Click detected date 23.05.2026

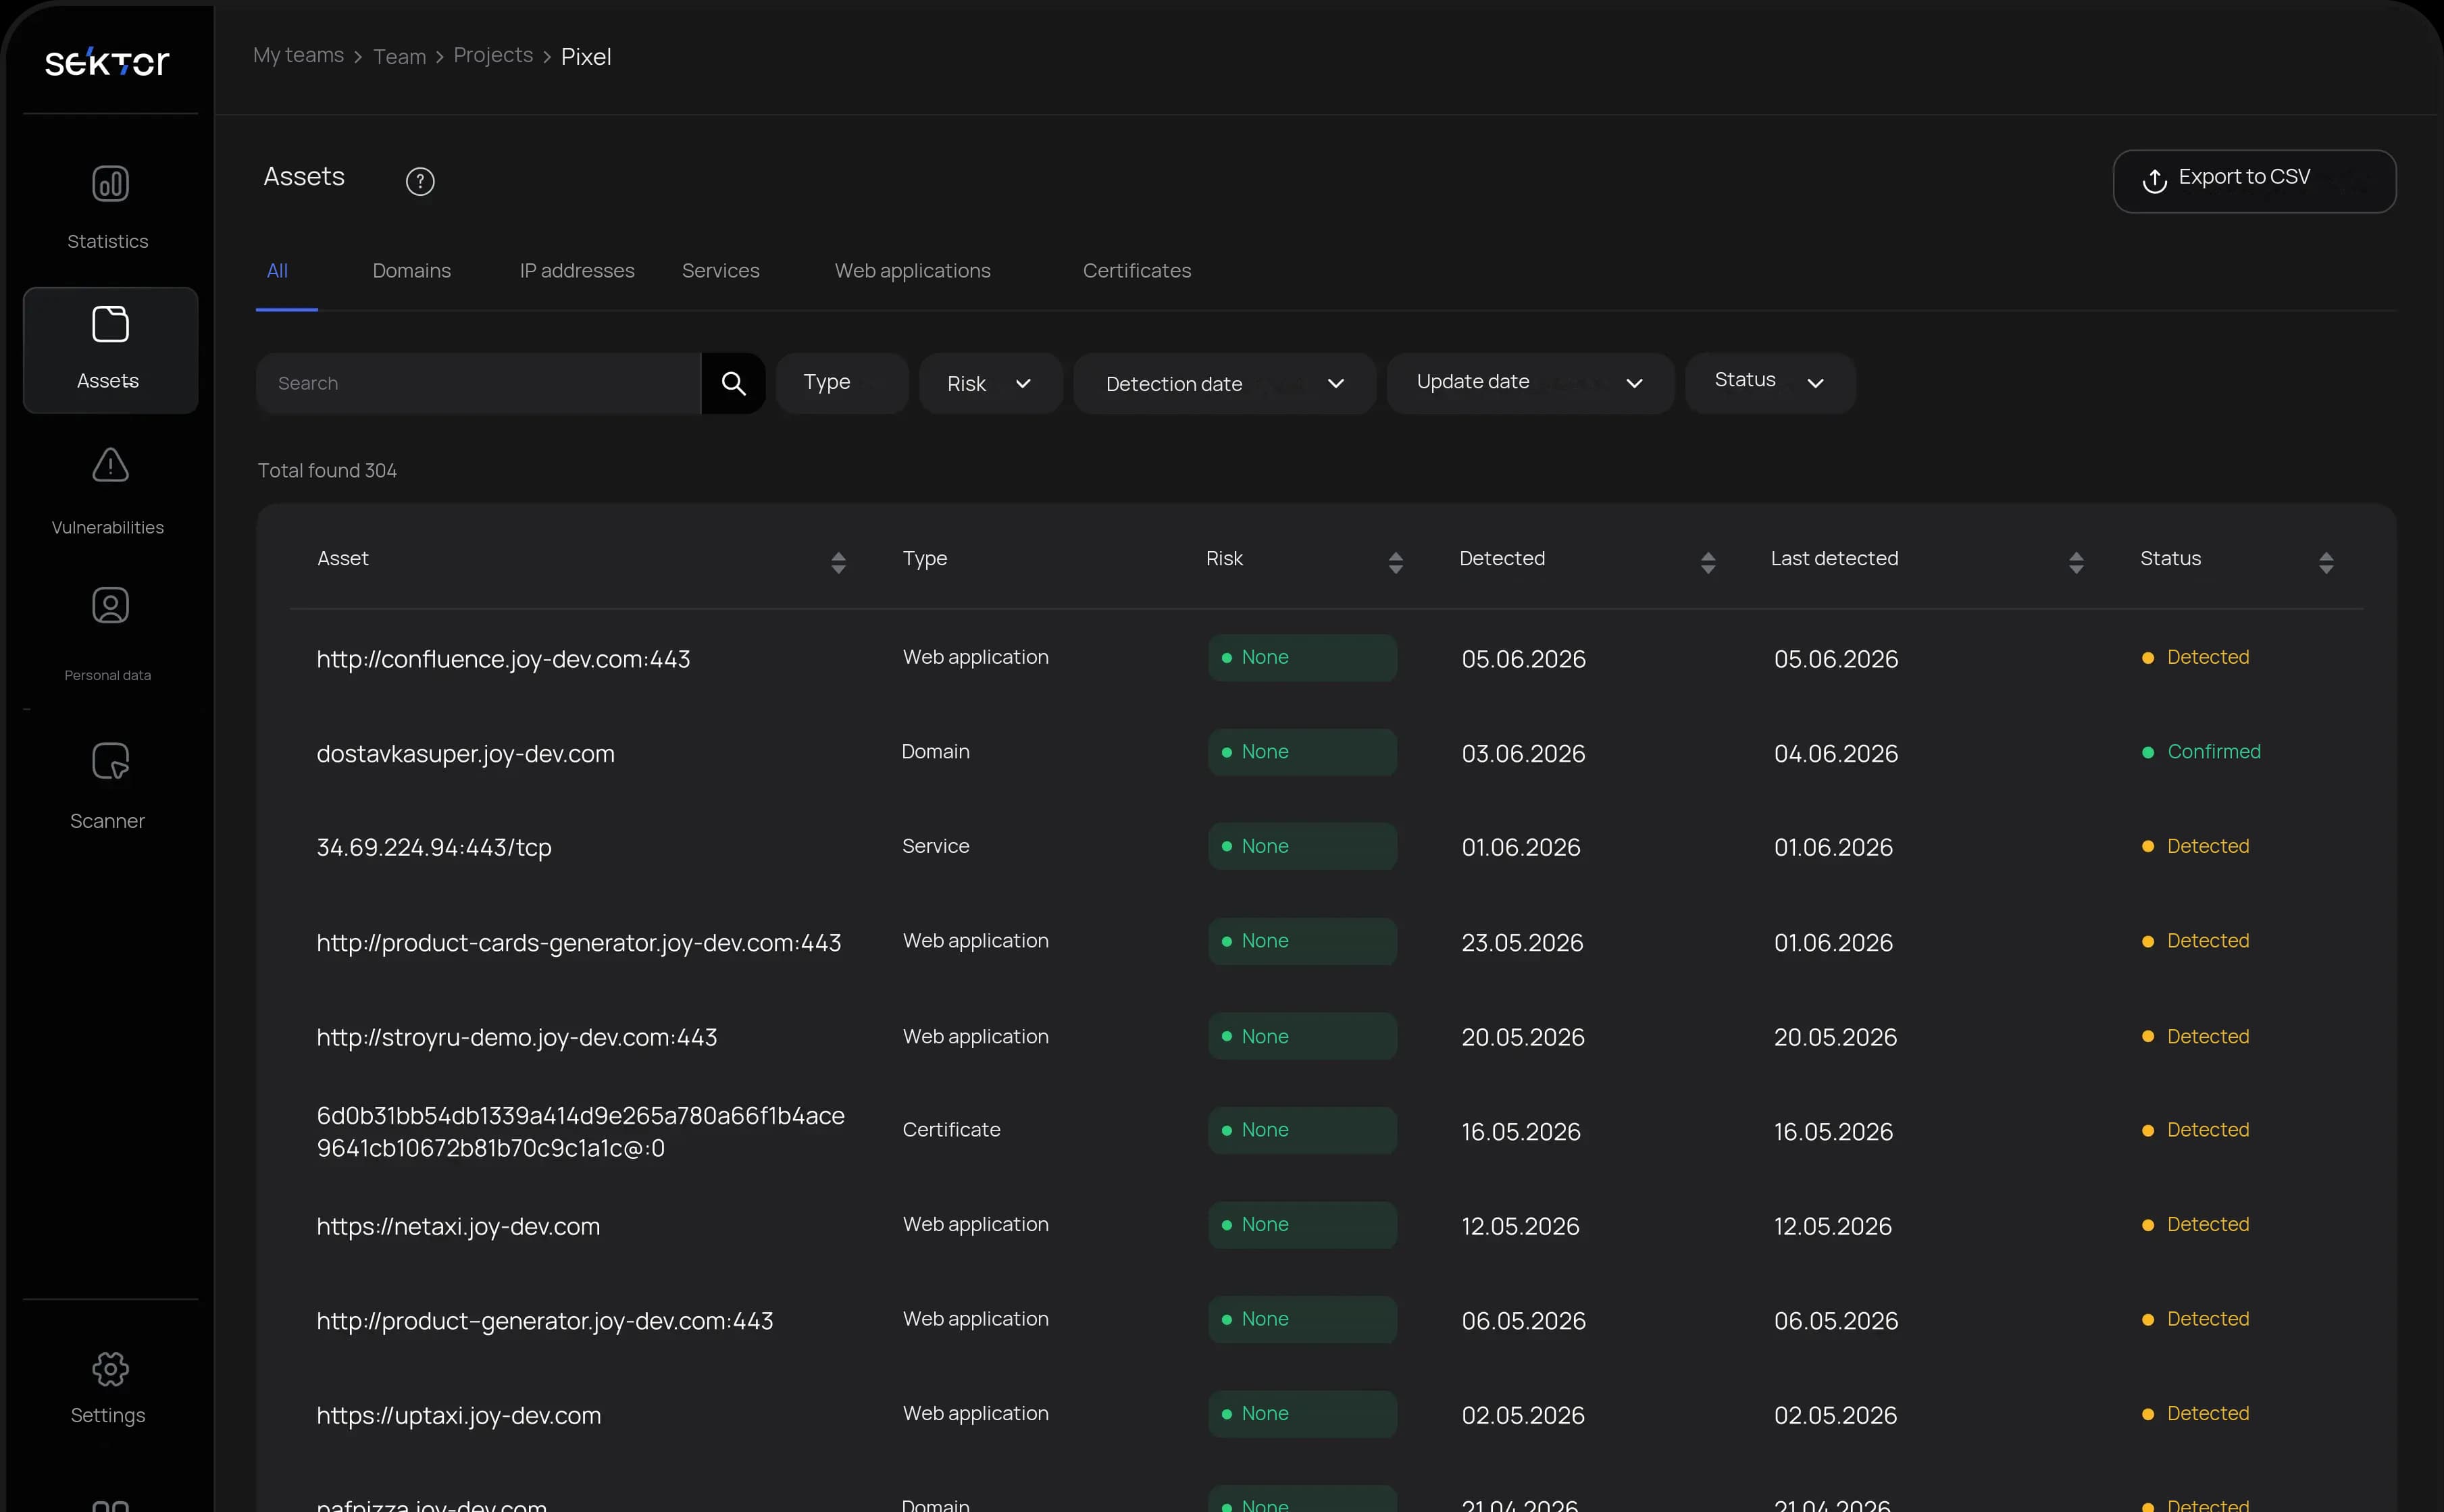1522,943
